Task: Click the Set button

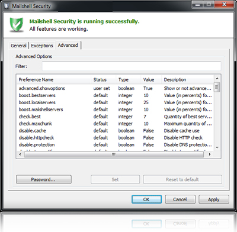Action: [x=115, y=179]
